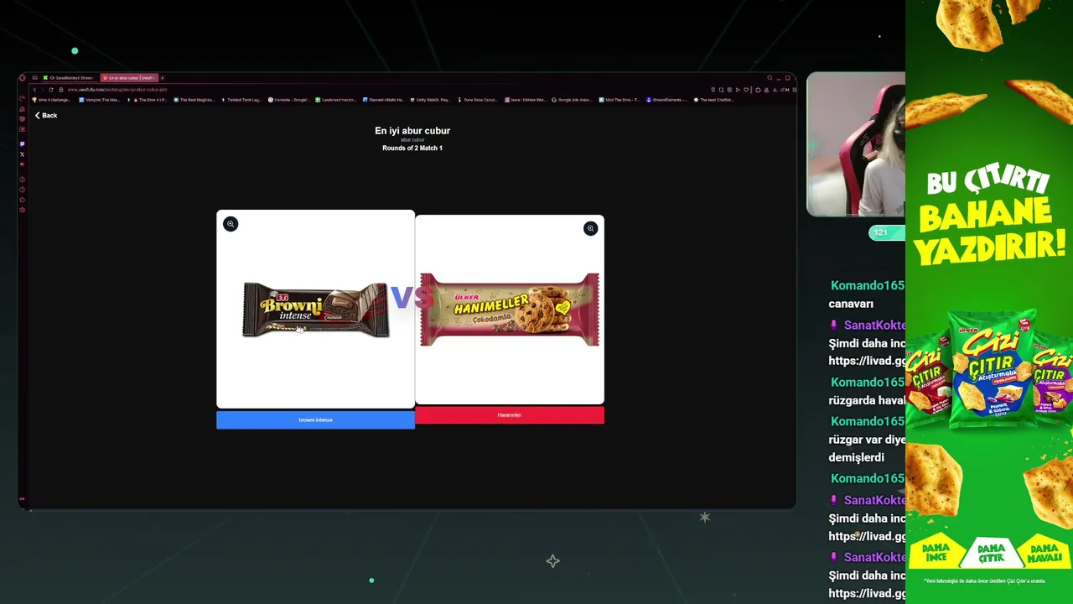Click the Çizi Çıtır advertisement banner

point(989,302)
